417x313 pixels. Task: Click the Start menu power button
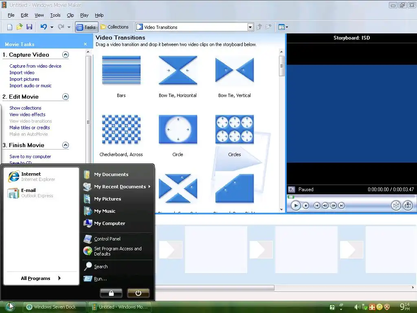(138, 293)
